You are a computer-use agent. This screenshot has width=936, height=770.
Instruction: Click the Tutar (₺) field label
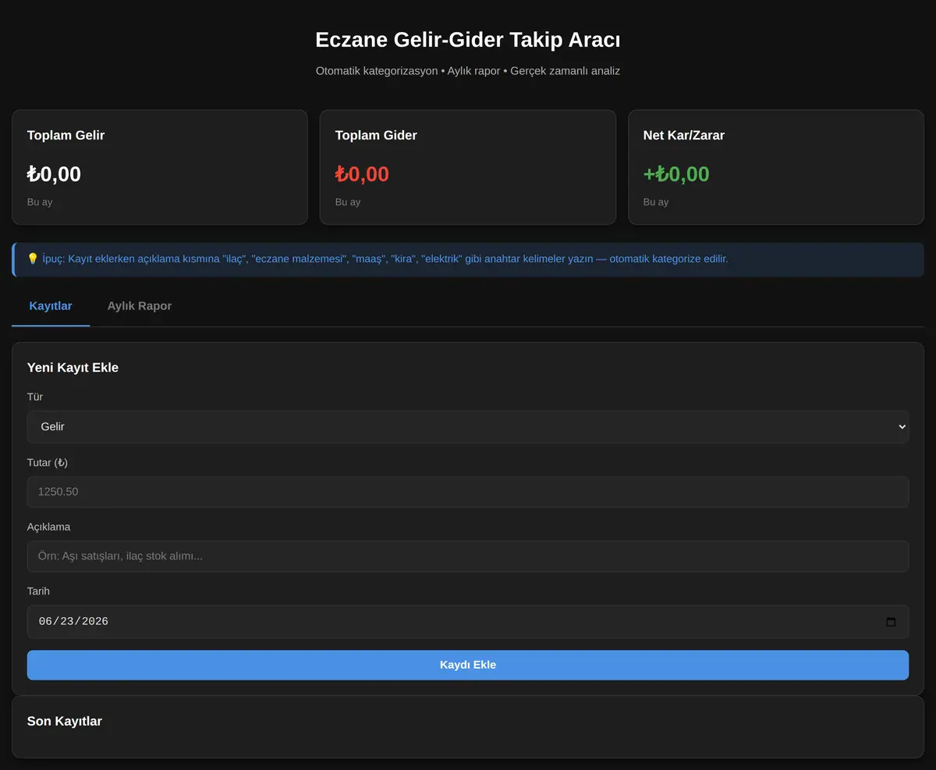point(48,462)
